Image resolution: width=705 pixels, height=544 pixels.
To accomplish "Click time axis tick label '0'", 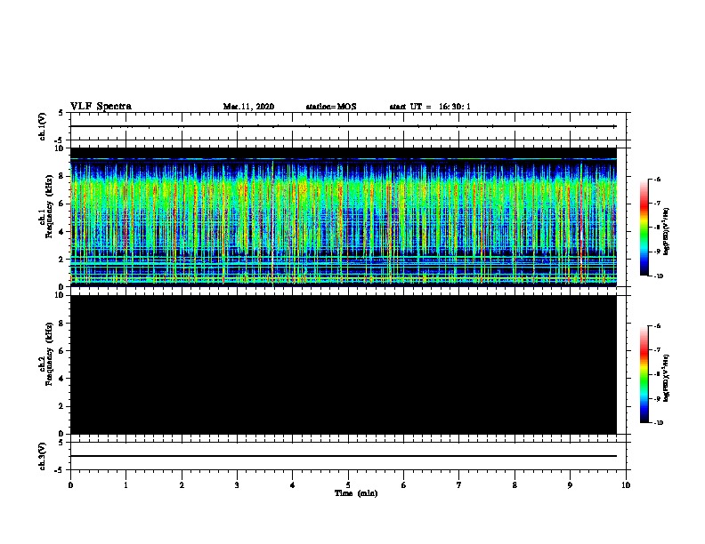I will 70,485.
